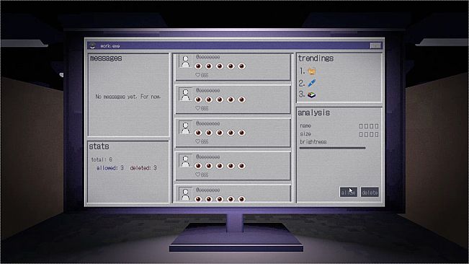Click the heart icon on the fourth post
469x264 pixels.
197,175
